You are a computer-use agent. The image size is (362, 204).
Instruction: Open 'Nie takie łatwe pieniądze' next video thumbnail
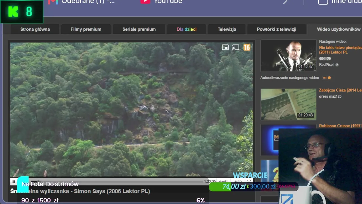click(288, 56)
